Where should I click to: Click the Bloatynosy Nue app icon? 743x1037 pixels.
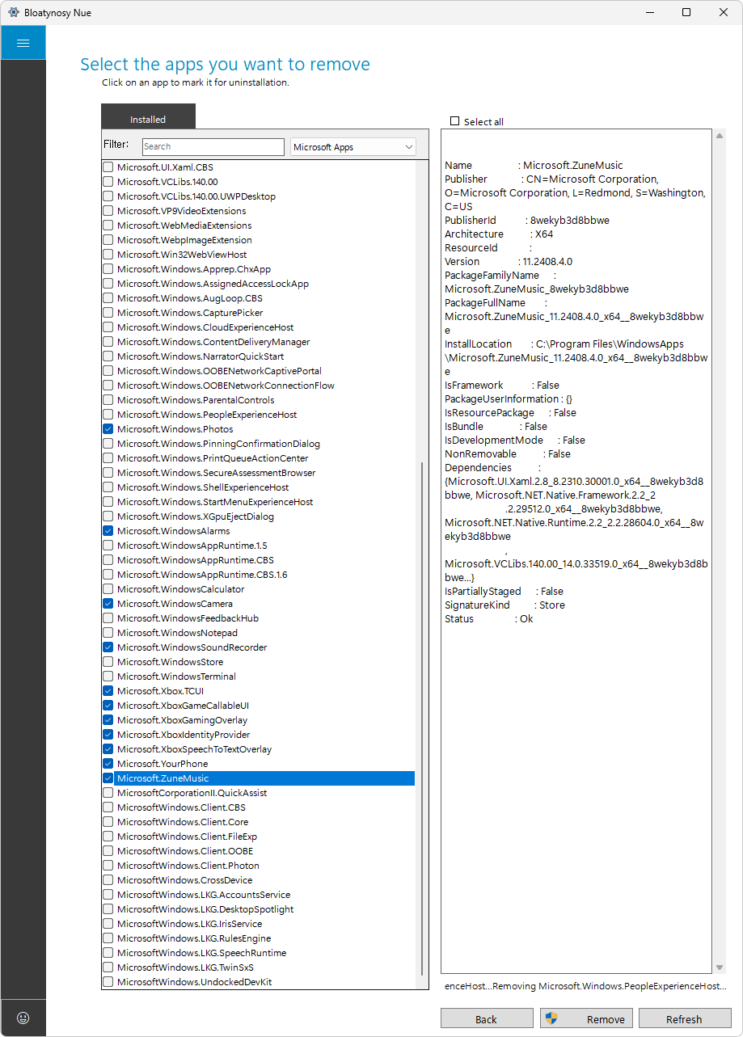click(x=13, y=12)
